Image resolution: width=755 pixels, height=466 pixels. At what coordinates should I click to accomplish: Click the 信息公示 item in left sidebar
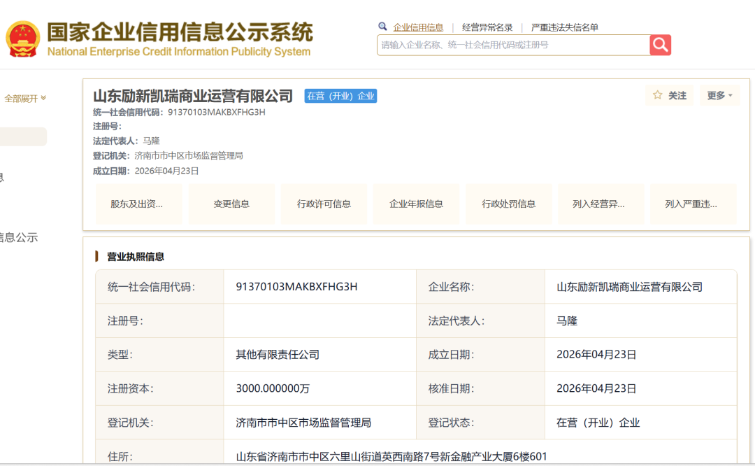[19, 238]
